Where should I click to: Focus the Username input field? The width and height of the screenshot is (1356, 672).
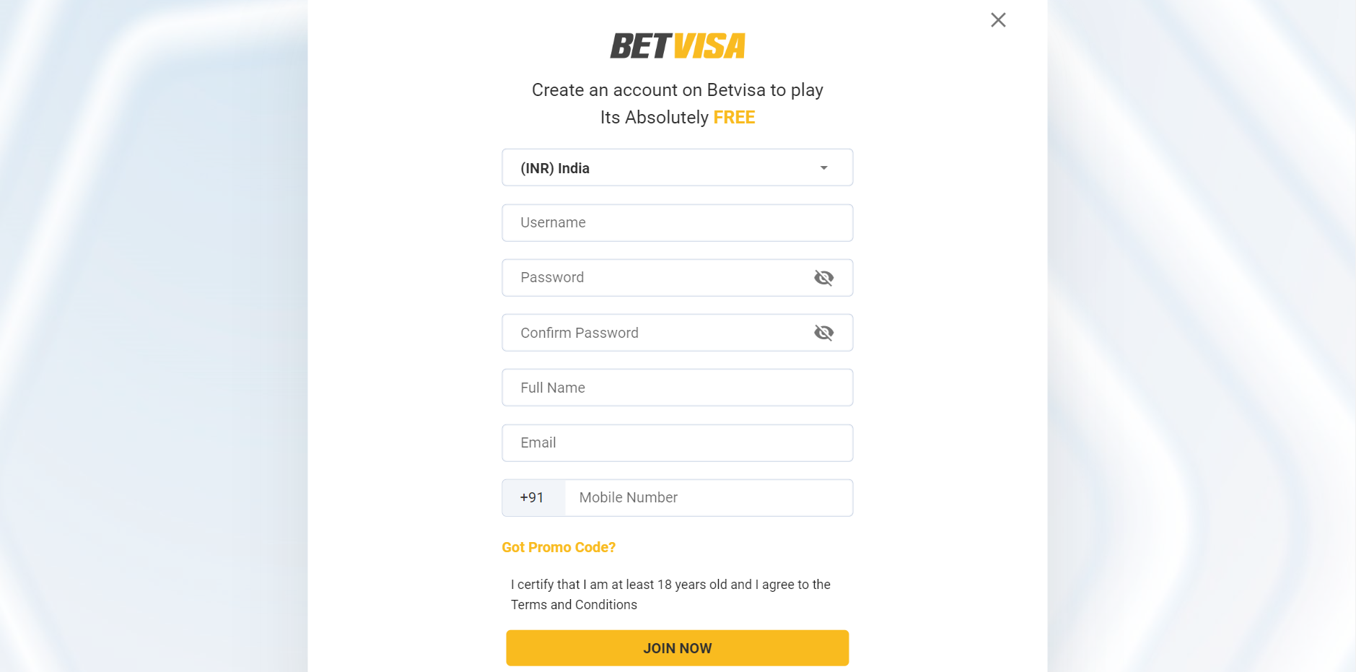677,223
